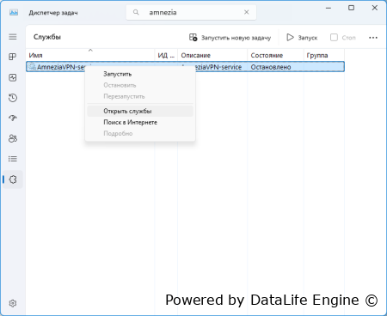
Task: Open the three-dots more options menu
Action: [373, 38]
